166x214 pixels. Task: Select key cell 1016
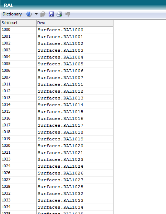[18, 118]
